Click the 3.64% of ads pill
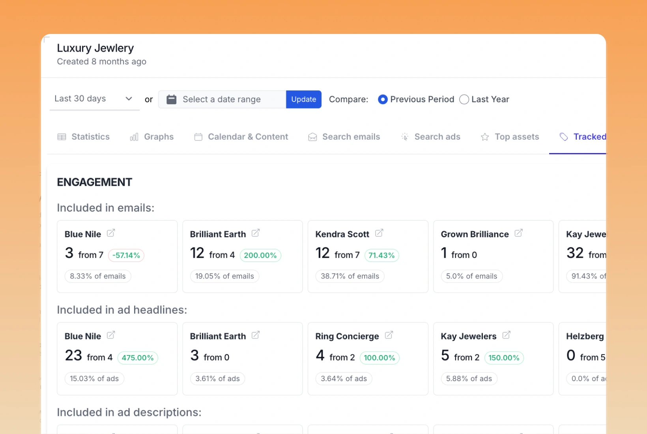 pyautogui.click(x=344, y=379)
